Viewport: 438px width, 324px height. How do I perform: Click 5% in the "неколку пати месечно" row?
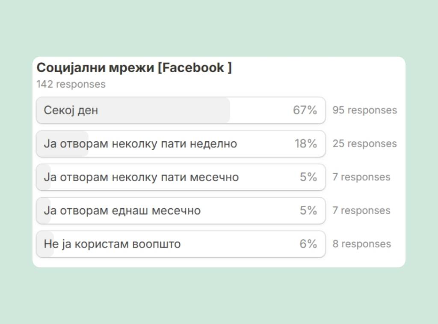308,177
